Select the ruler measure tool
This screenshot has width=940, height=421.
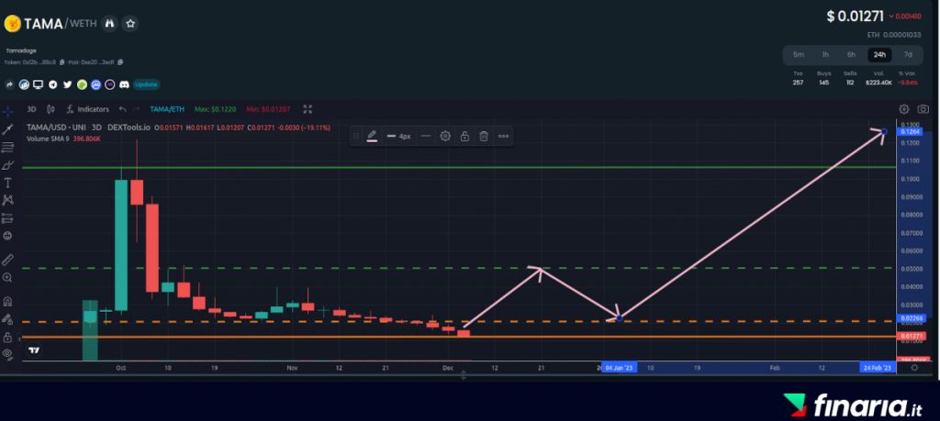click(7, 260)
